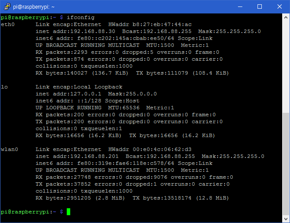Click wlan0 inet6 addr fe80::319e:fae6:118e:c578/64
This screenshot has width=290, height=223.
click(x=105, y=163)
